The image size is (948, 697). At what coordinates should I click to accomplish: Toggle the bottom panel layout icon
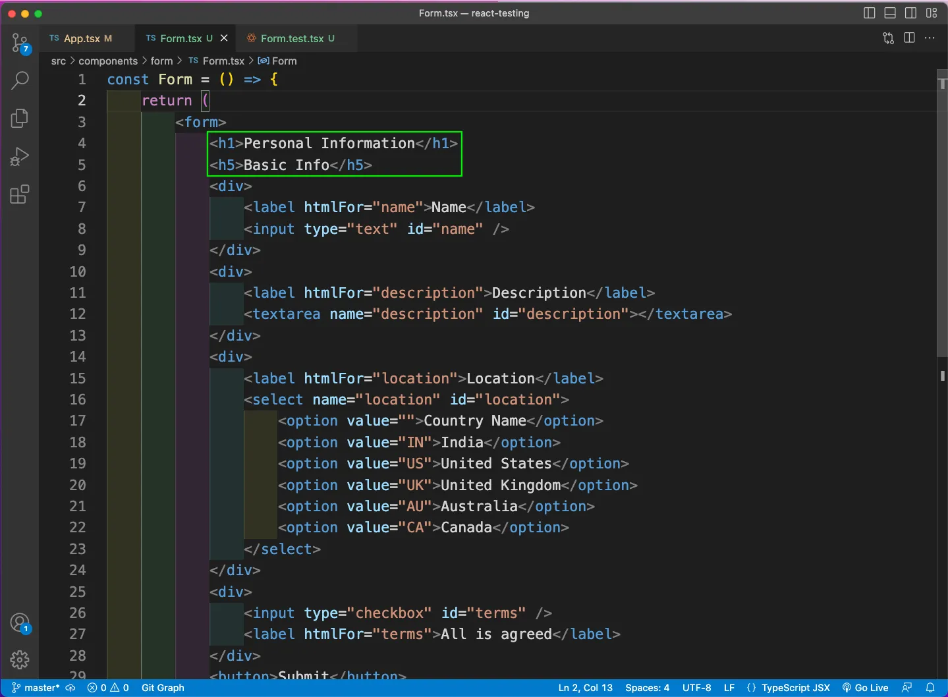(890, 13)
